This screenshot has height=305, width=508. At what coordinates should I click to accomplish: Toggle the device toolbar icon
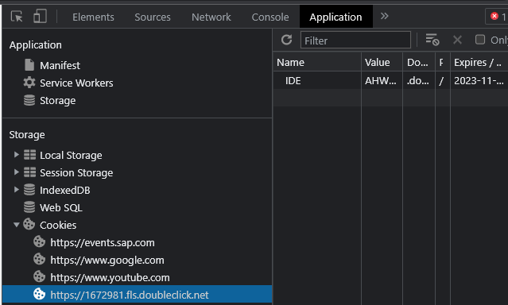(41, 16)
